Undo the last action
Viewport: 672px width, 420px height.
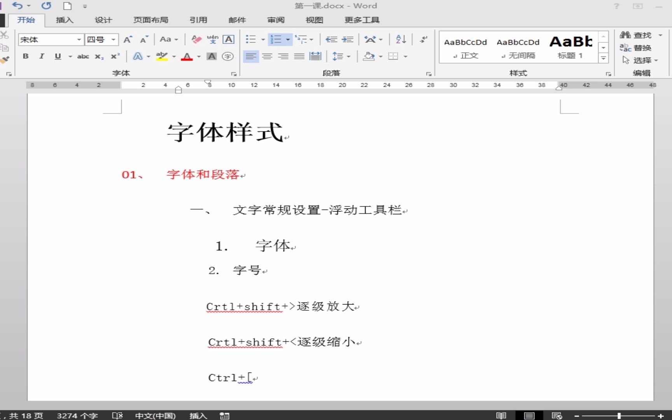[17, 6]
